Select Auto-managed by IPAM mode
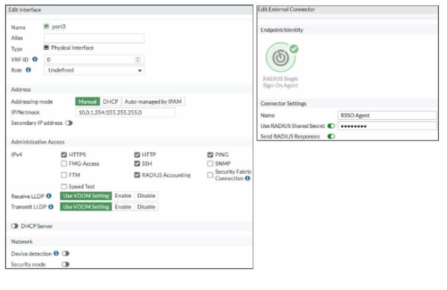The height and width of the screenshot is (290, 447). click(x=153, y=102)
